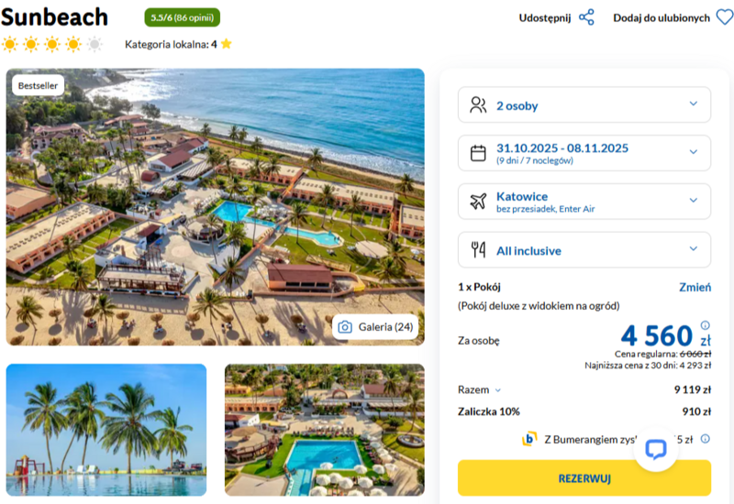Add to favorites with the heart icon
This screenshot has width=734, height=504.
pos(725,17)
